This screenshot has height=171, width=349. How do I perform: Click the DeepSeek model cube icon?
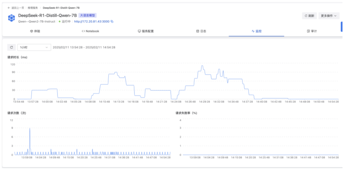(11, 18)
